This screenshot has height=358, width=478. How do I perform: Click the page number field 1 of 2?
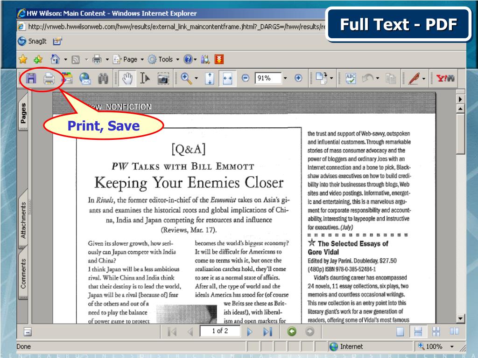[x=220, y=331]
